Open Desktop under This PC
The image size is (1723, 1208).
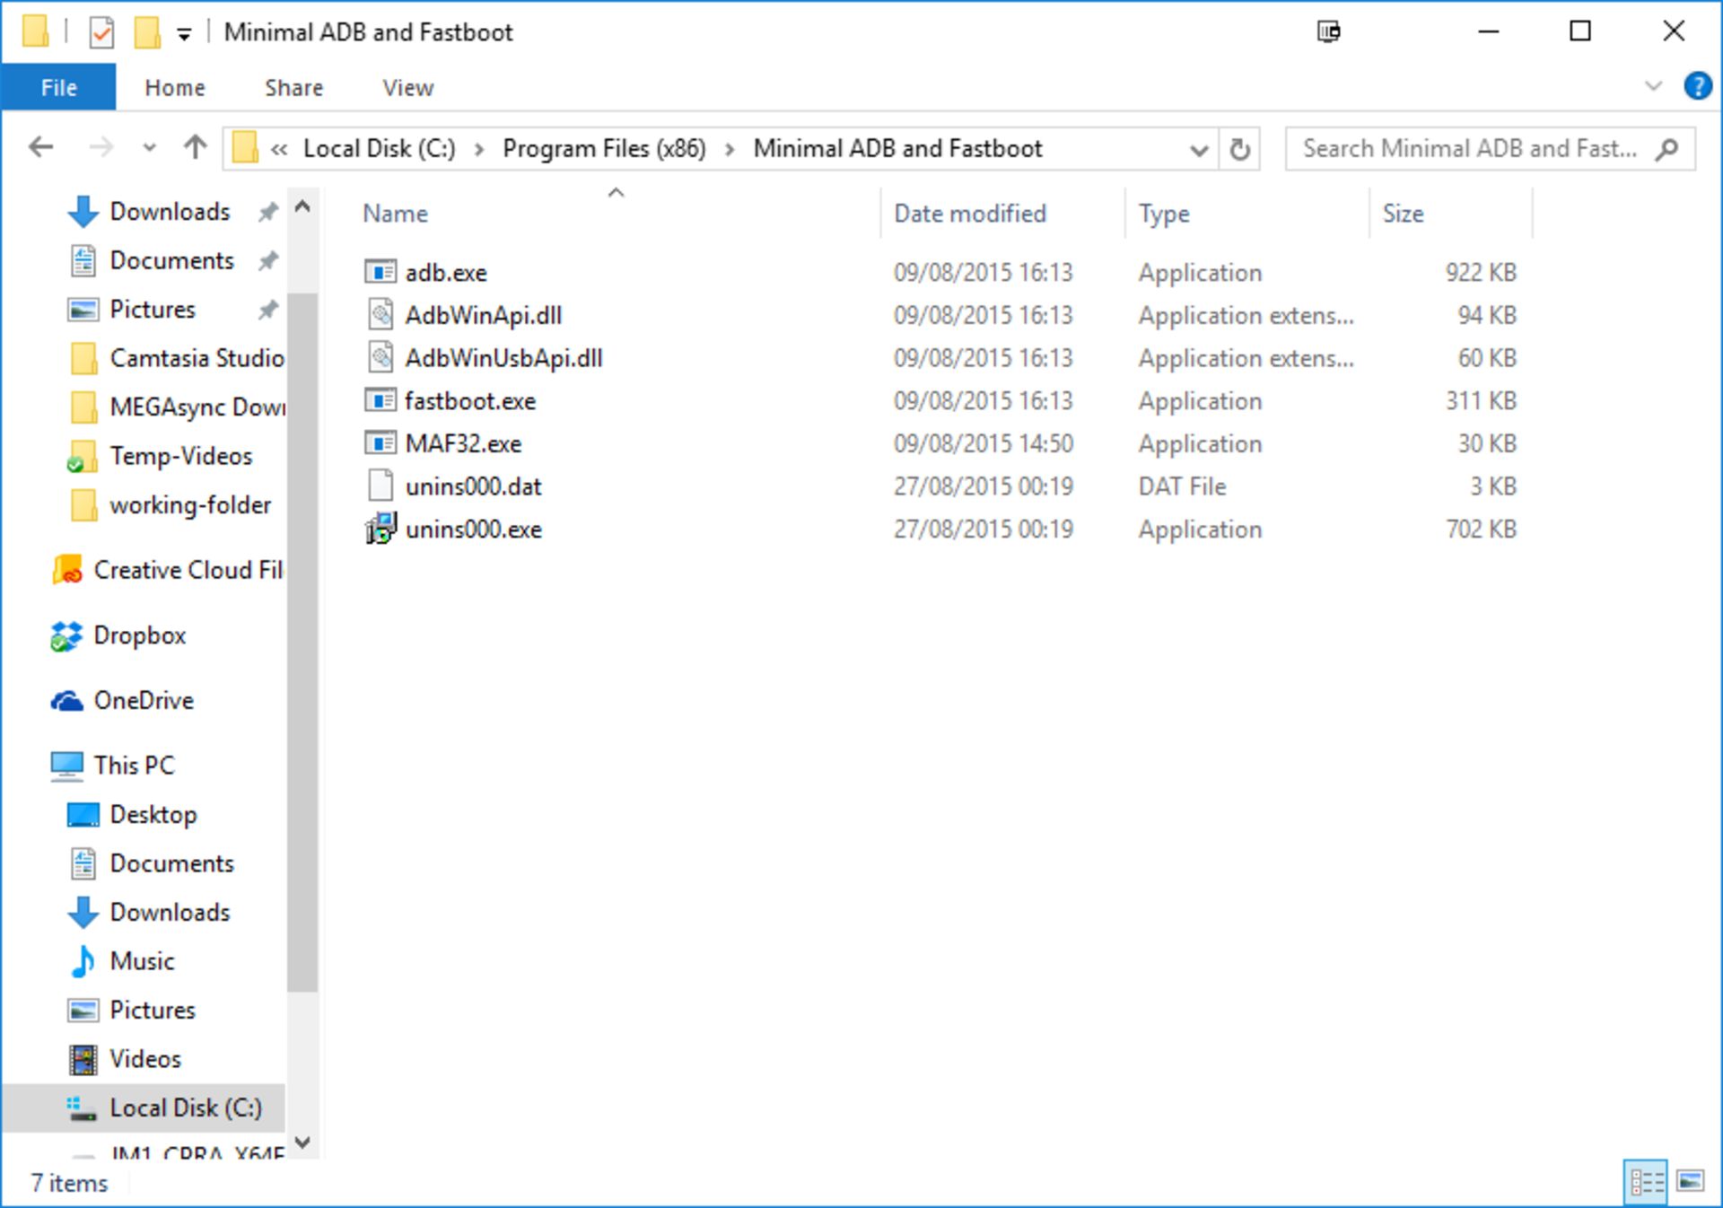(x=132, y=815)
